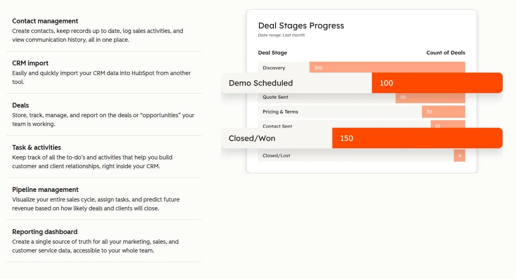Image resolution: width=516 pixels, height=279 pixels.
Task: Open the CRM import feature item
Action: pyautogui.click(x=30, y=63)
